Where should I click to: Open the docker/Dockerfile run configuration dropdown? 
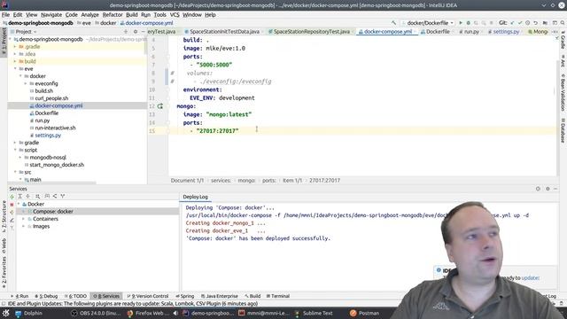(x=427, y=23)
